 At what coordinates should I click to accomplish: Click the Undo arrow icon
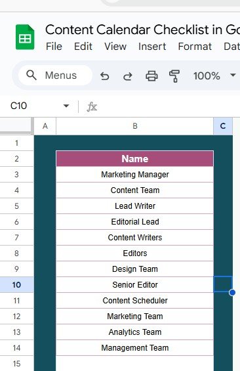pos(105,76)
